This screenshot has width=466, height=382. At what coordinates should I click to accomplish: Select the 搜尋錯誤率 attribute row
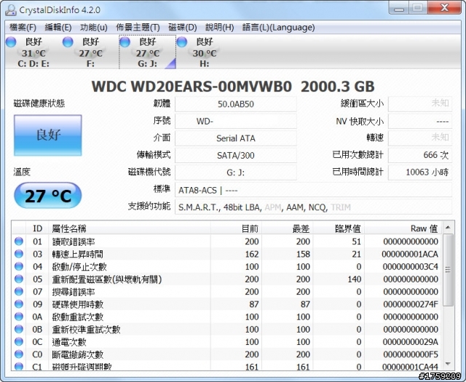click(x=226, y=291)
